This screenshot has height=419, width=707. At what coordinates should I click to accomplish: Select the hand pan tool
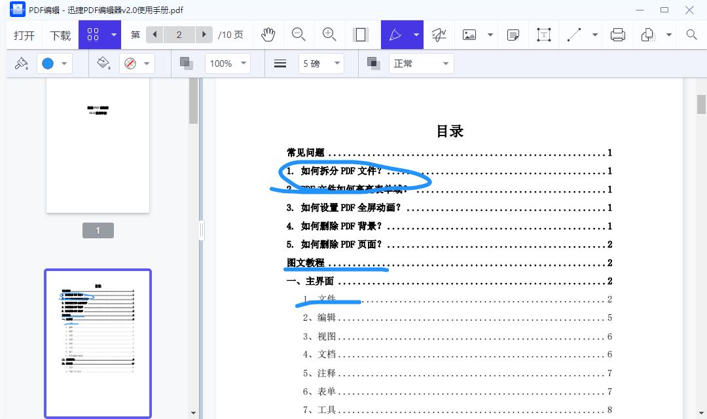tap(268, 35)
